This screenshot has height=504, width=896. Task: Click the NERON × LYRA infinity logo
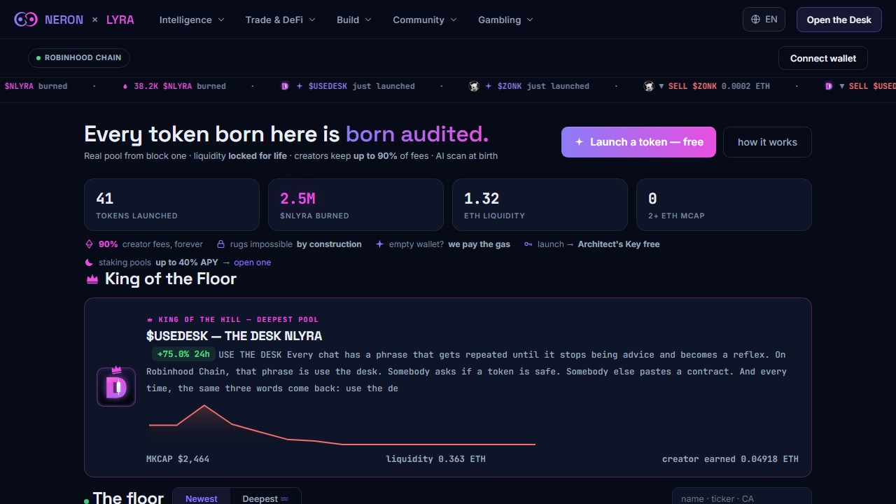point(26,20)
